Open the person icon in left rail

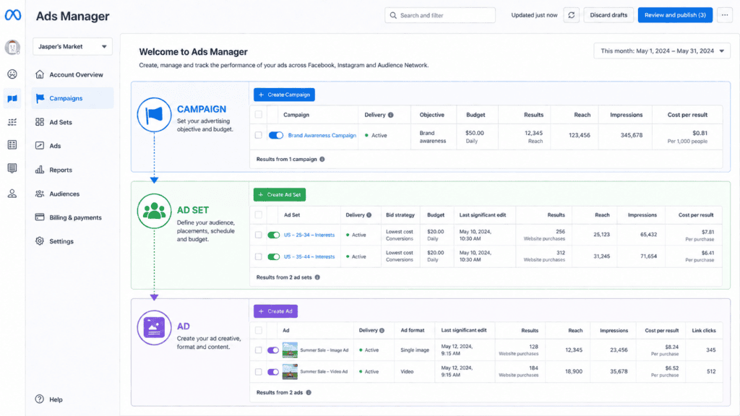point(12,194)
